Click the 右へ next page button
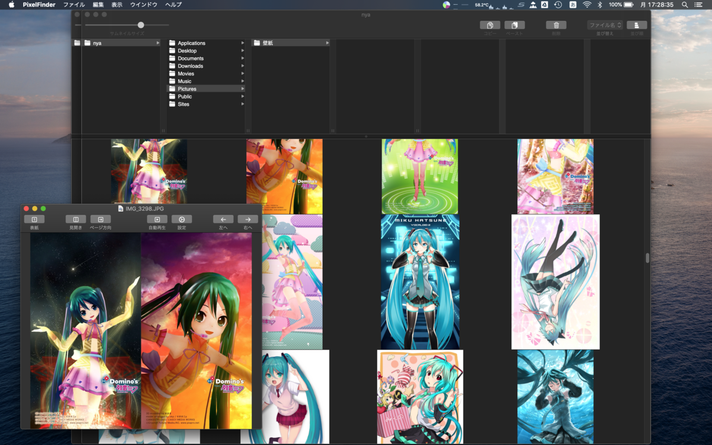Screen dimensions: 712x445 coord(247,220)
